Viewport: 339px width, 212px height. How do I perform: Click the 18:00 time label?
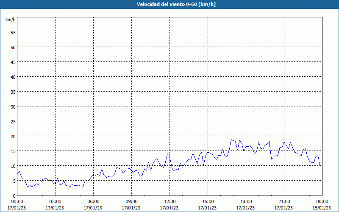pyautogui.click(x=246, y=202)
